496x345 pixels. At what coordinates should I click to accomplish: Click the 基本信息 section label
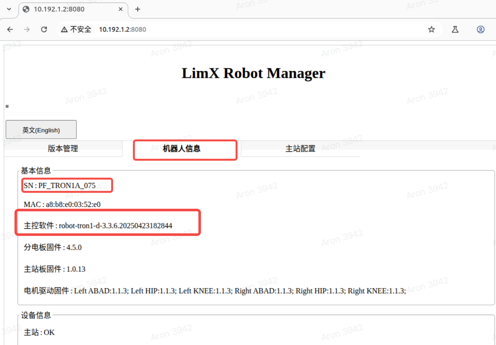(x=36, y=171)
